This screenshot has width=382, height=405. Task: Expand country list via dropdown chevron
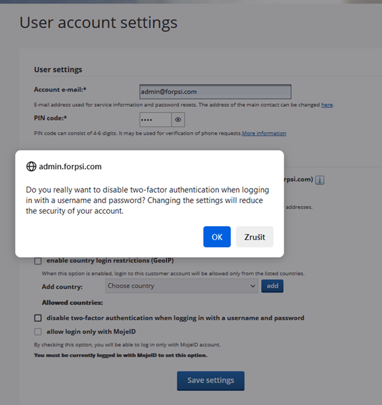(x=253, y=286)
